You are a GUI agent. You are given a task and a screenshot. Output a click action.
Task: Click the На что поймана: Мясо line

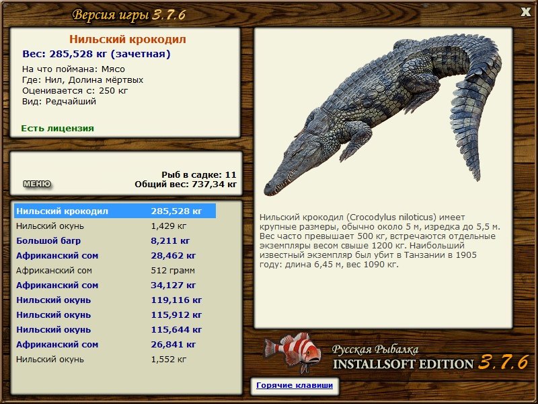click(x=73, y=69)
